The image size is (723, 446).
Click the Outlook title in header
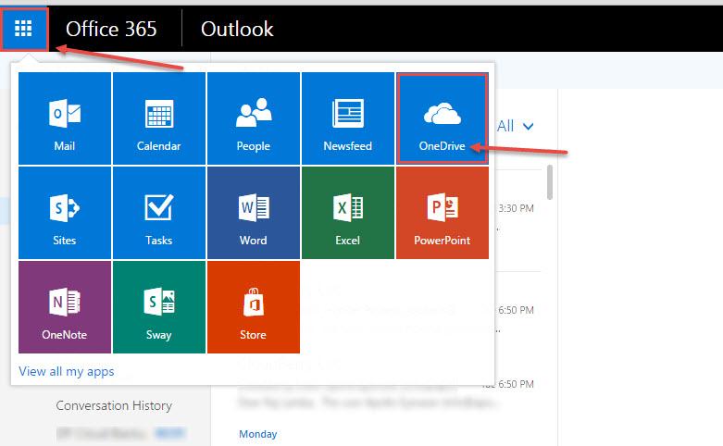238,29
